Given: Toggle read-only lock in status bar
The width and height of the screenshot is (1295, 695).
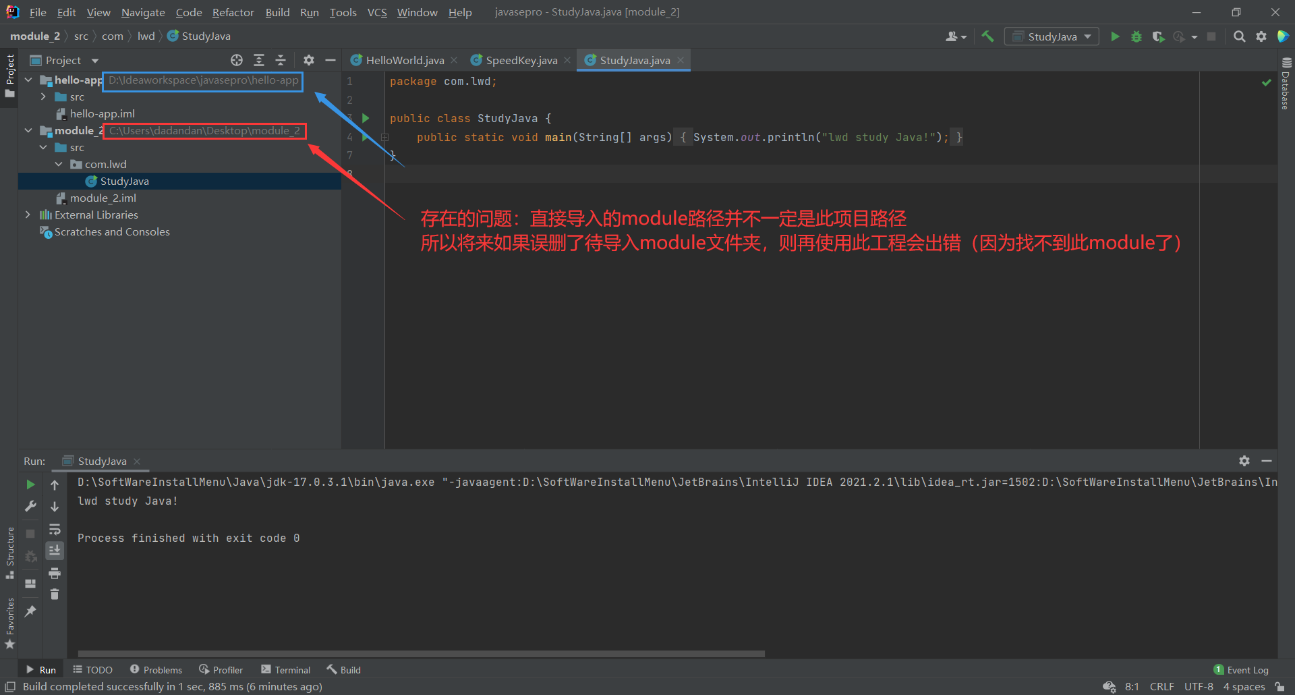Looking at the screenshot, I should pyautogui.click(x=1279, y=686).
